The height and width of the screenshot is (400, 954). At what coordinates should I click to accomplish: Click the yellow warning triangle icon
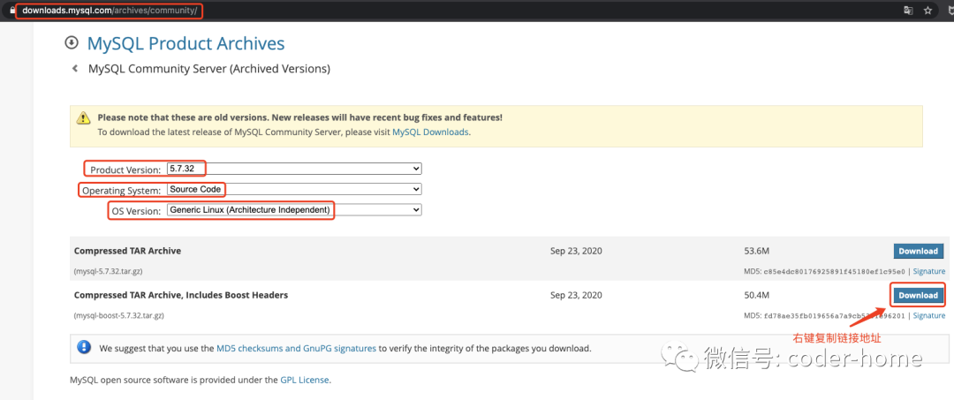point(83,117)
